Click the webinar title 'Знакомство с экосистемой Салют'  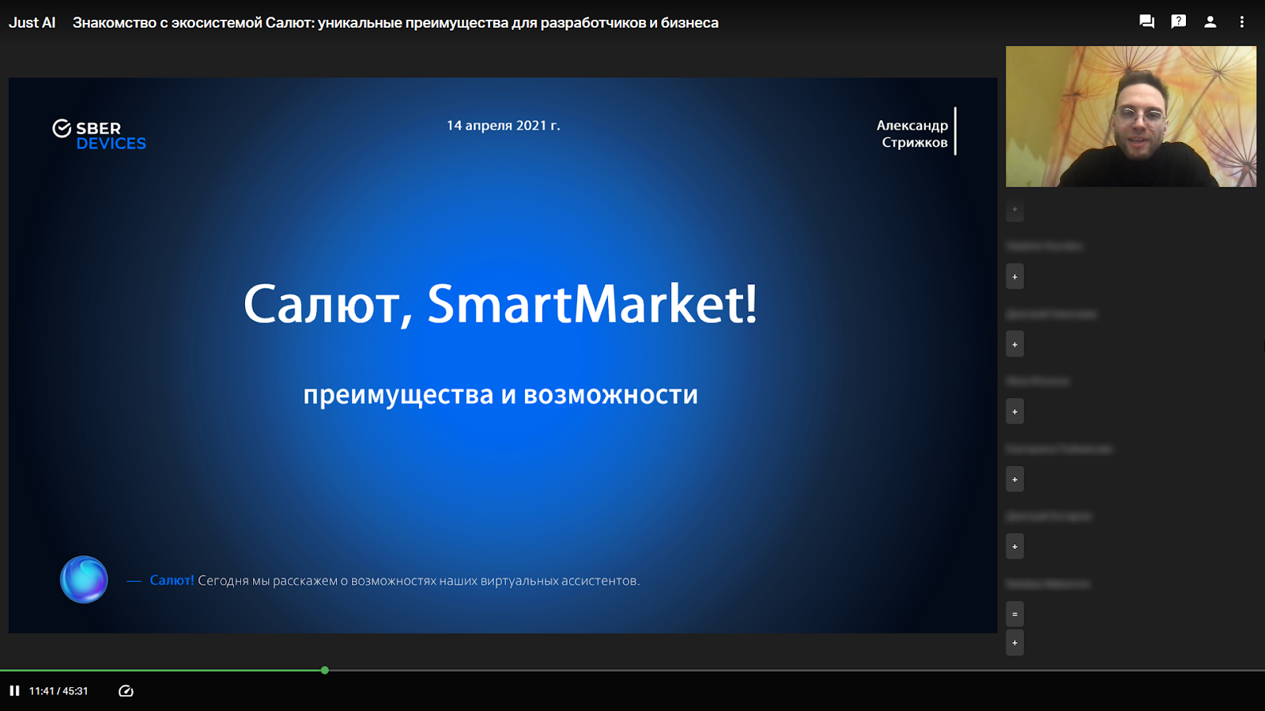[x=395, y=23]
